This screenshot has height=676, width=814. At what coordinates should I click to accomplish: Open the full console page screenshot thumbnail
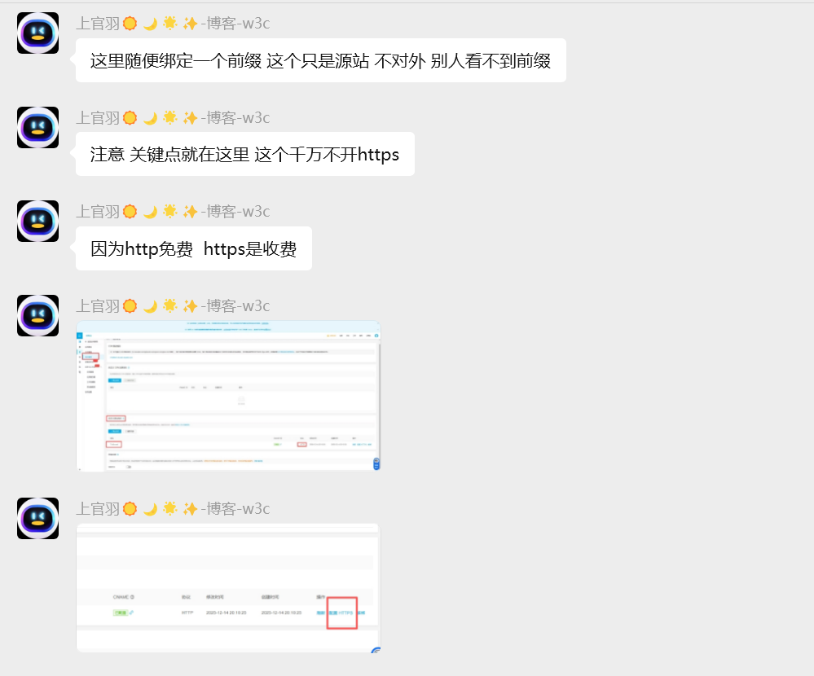(x=228, y=396)
